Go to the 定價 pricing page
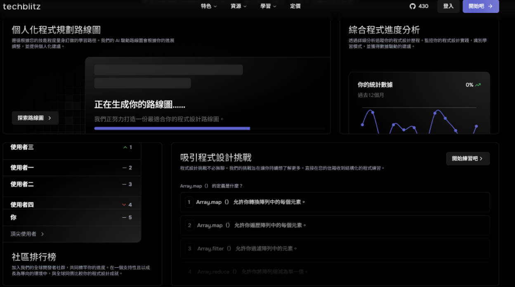The height and width of the screenshot is (287, 515). pyautogui.click(x=295, y=6)
